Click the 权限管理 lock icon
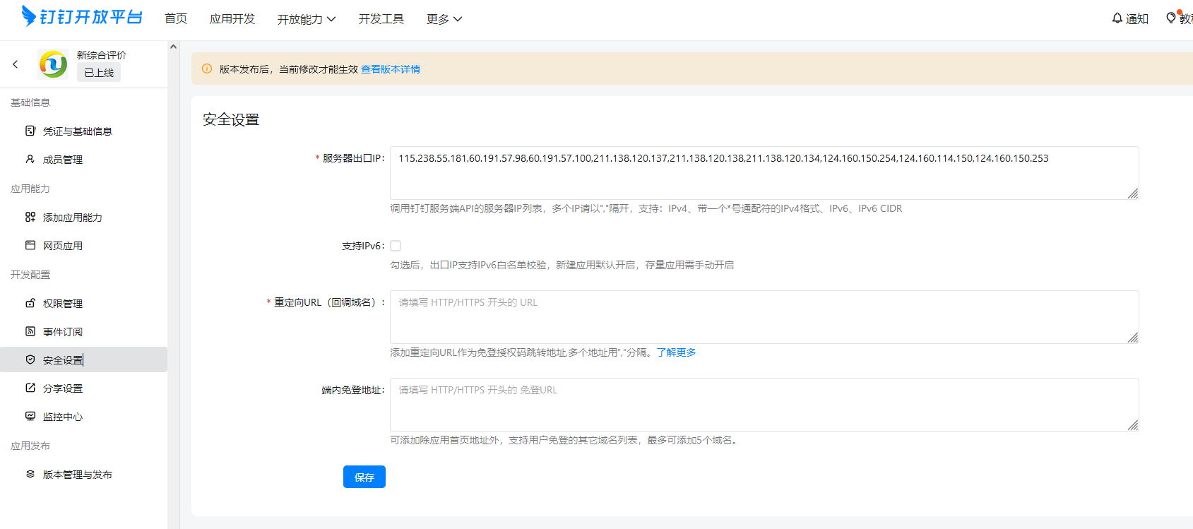1193x529 pixels. coord(30,303)
